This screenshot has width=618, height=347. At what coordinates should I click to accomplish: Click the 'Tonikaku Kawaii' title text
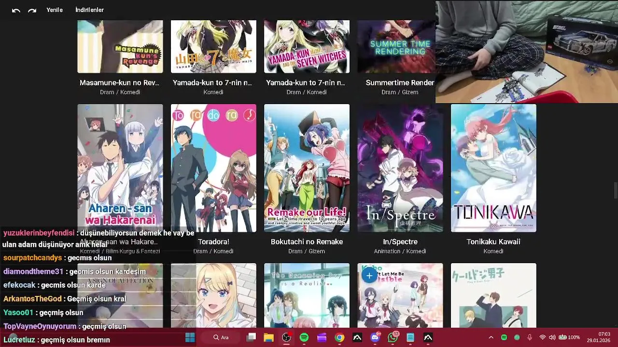493,242
